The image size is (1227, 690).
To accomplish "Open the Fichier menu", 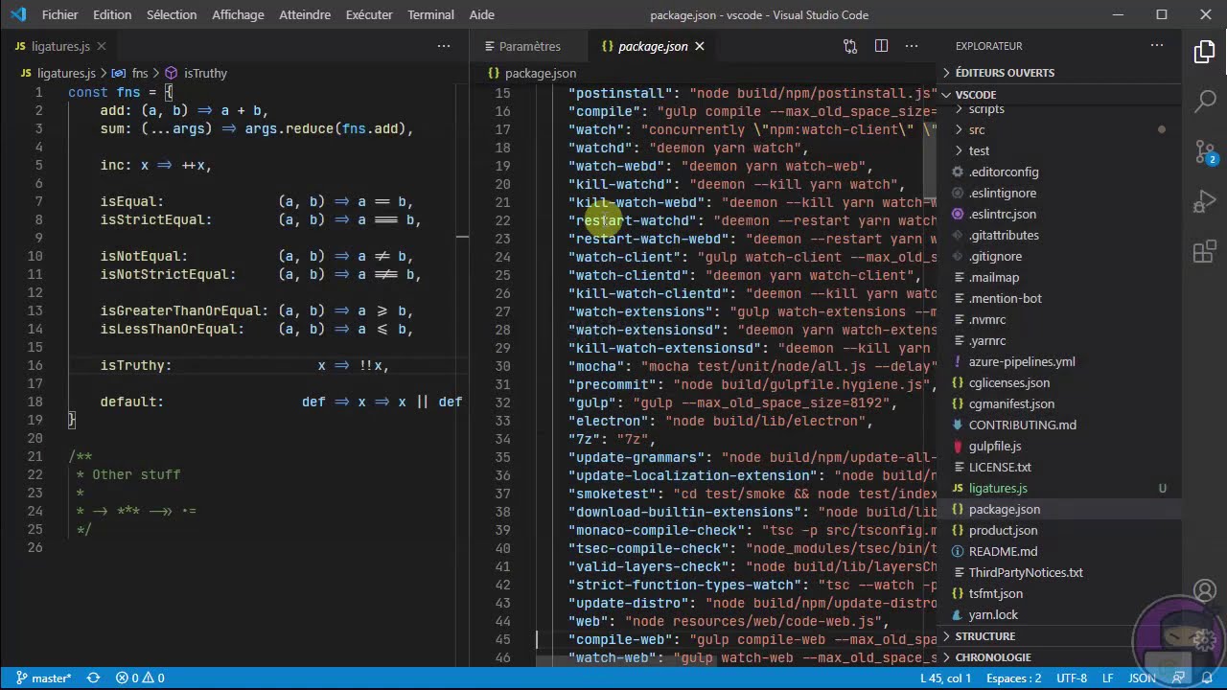I will 59,14.
